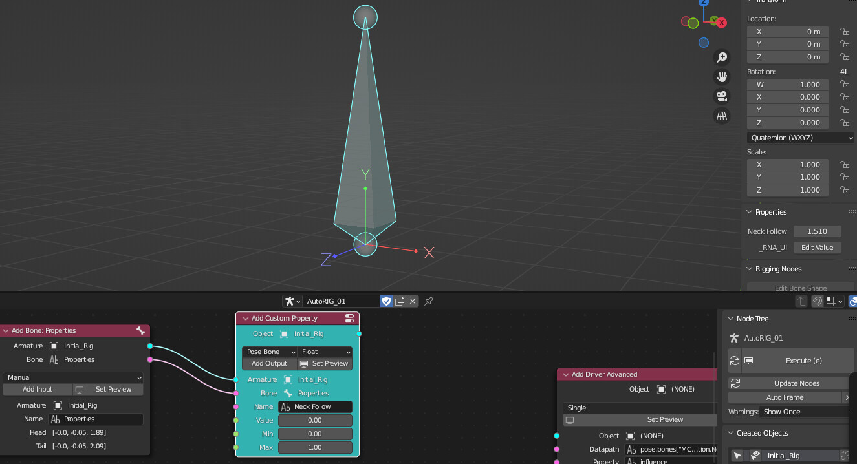The image size is (857, 464).
Task: Click the Datapath pose.bones field
Action: (x=671, y=449)
